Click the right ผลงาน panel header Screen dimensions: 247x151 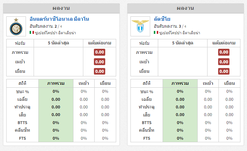click(x=185, y=8)
